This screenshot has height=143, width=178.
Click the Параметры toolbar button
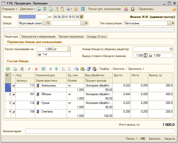[x=146, y=9]
